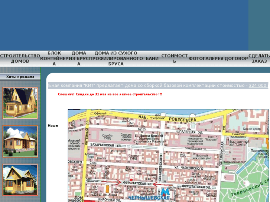This screenshot has height=202, width=270.
Task: Open the top house thumbnail in sales hits
Action: 20,103
